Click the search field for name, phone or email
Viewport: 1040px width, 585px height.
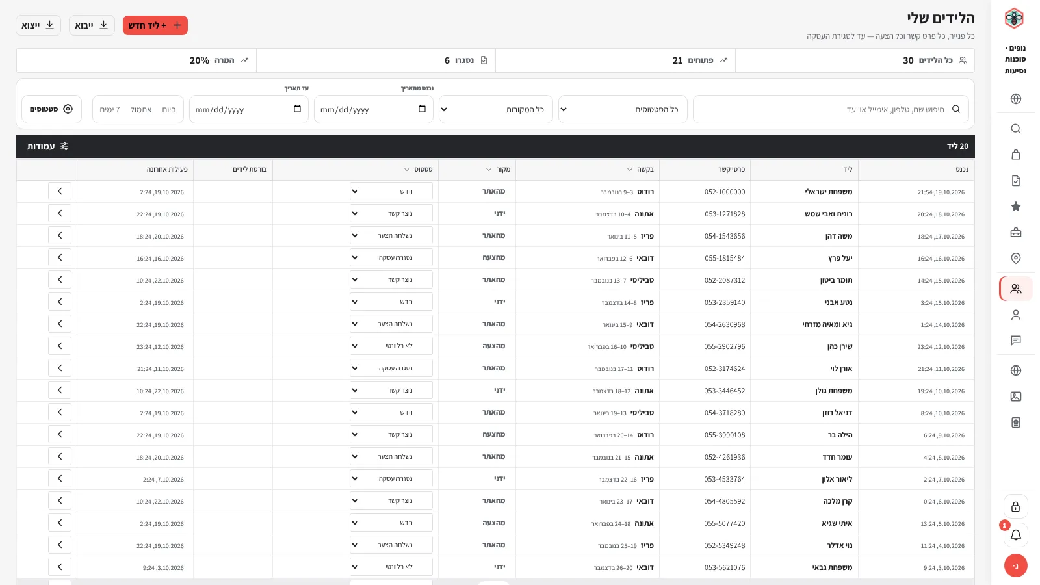coord(831,109)
